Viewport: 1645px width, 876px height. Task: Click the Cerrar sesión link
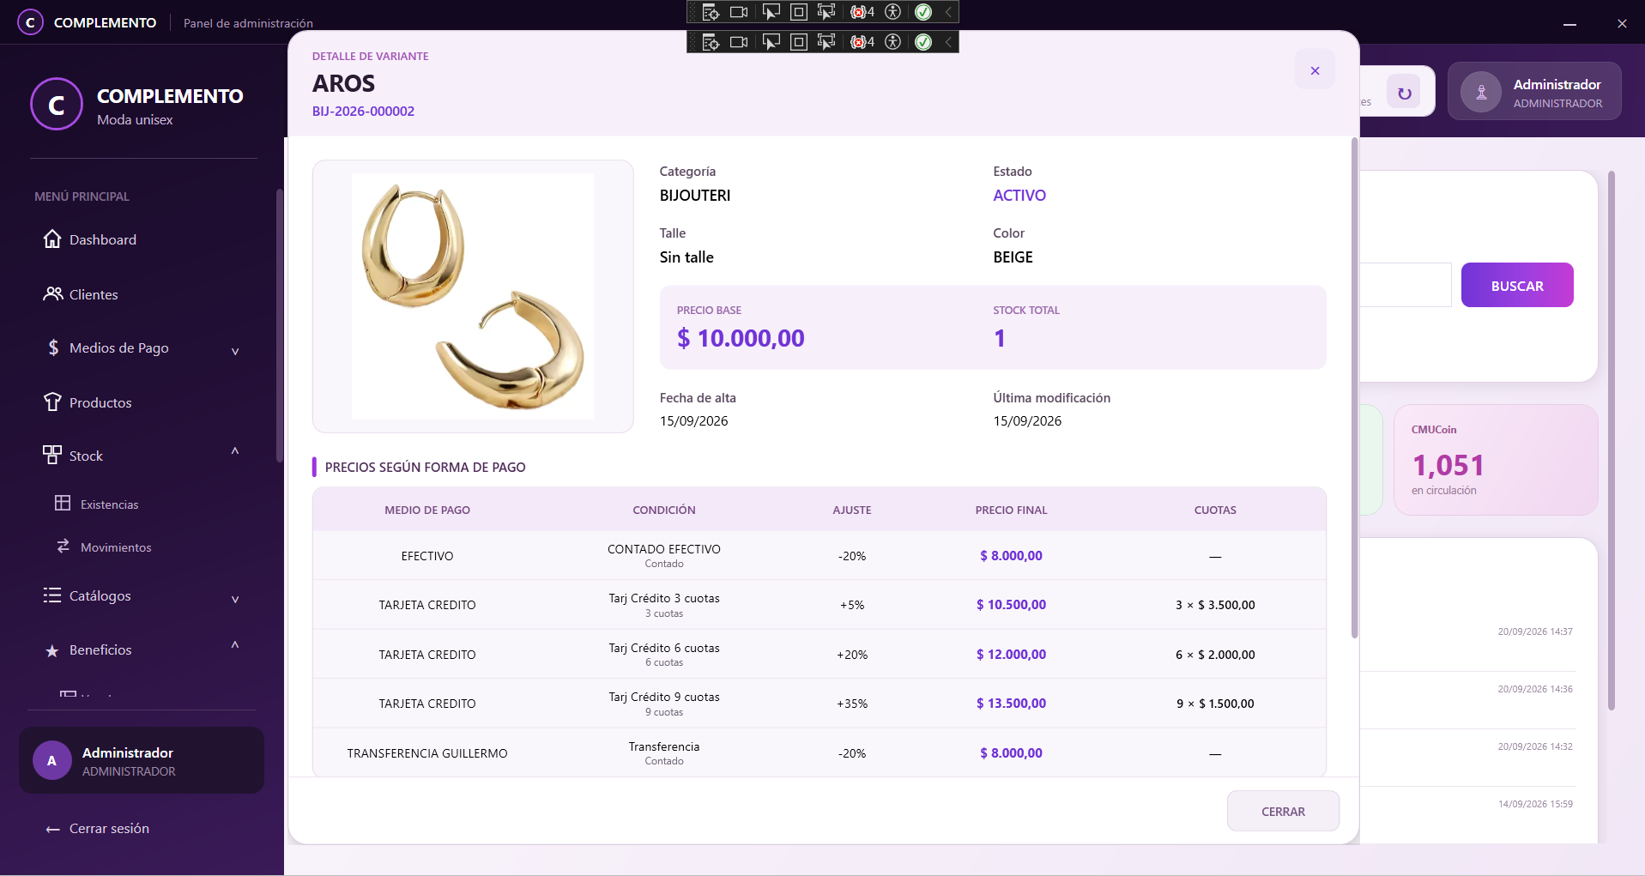click(109, 829)
